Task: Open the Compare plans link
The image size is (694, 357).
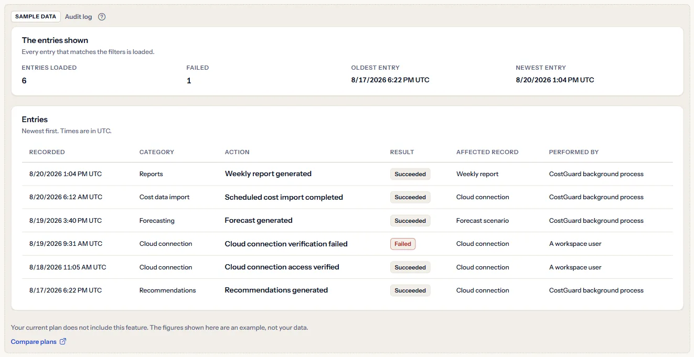Action: pyautogui.click(x=39, y=342)
